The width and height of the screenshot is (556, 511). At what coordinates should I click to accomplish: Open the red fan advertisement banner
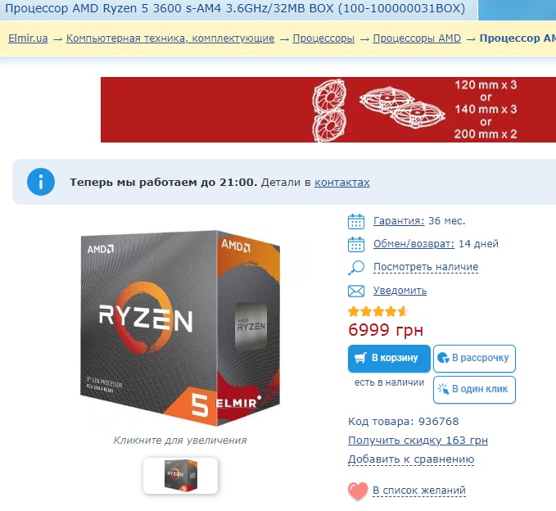click(x=328, y=110)
